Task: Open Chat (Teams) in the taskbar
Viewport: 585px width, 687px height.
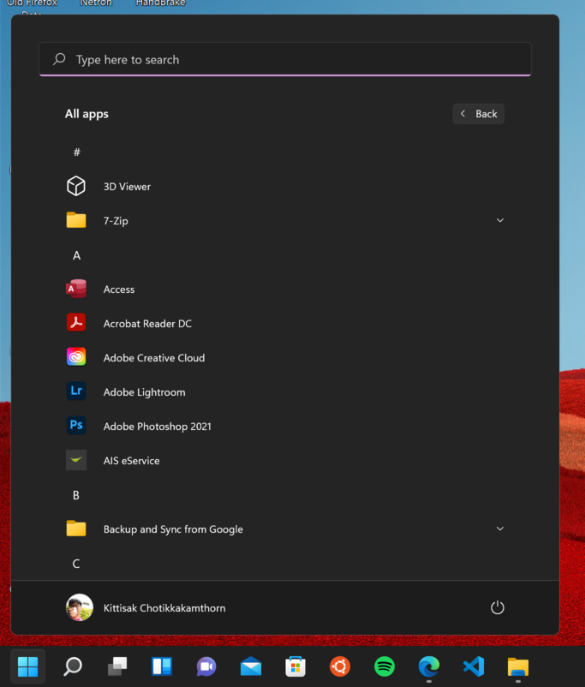Action: [x=206, y=666]
